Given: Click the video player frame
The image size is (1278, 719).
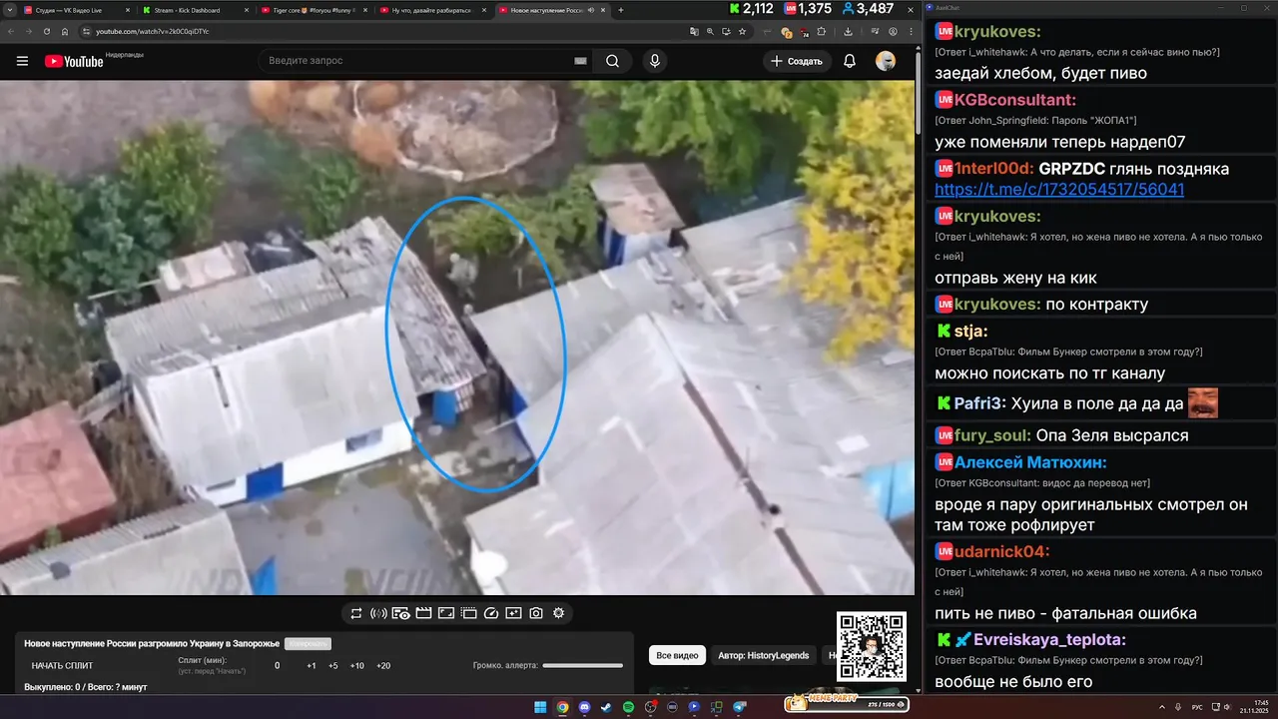Looking at the screenshot, I should coord(457,338).
